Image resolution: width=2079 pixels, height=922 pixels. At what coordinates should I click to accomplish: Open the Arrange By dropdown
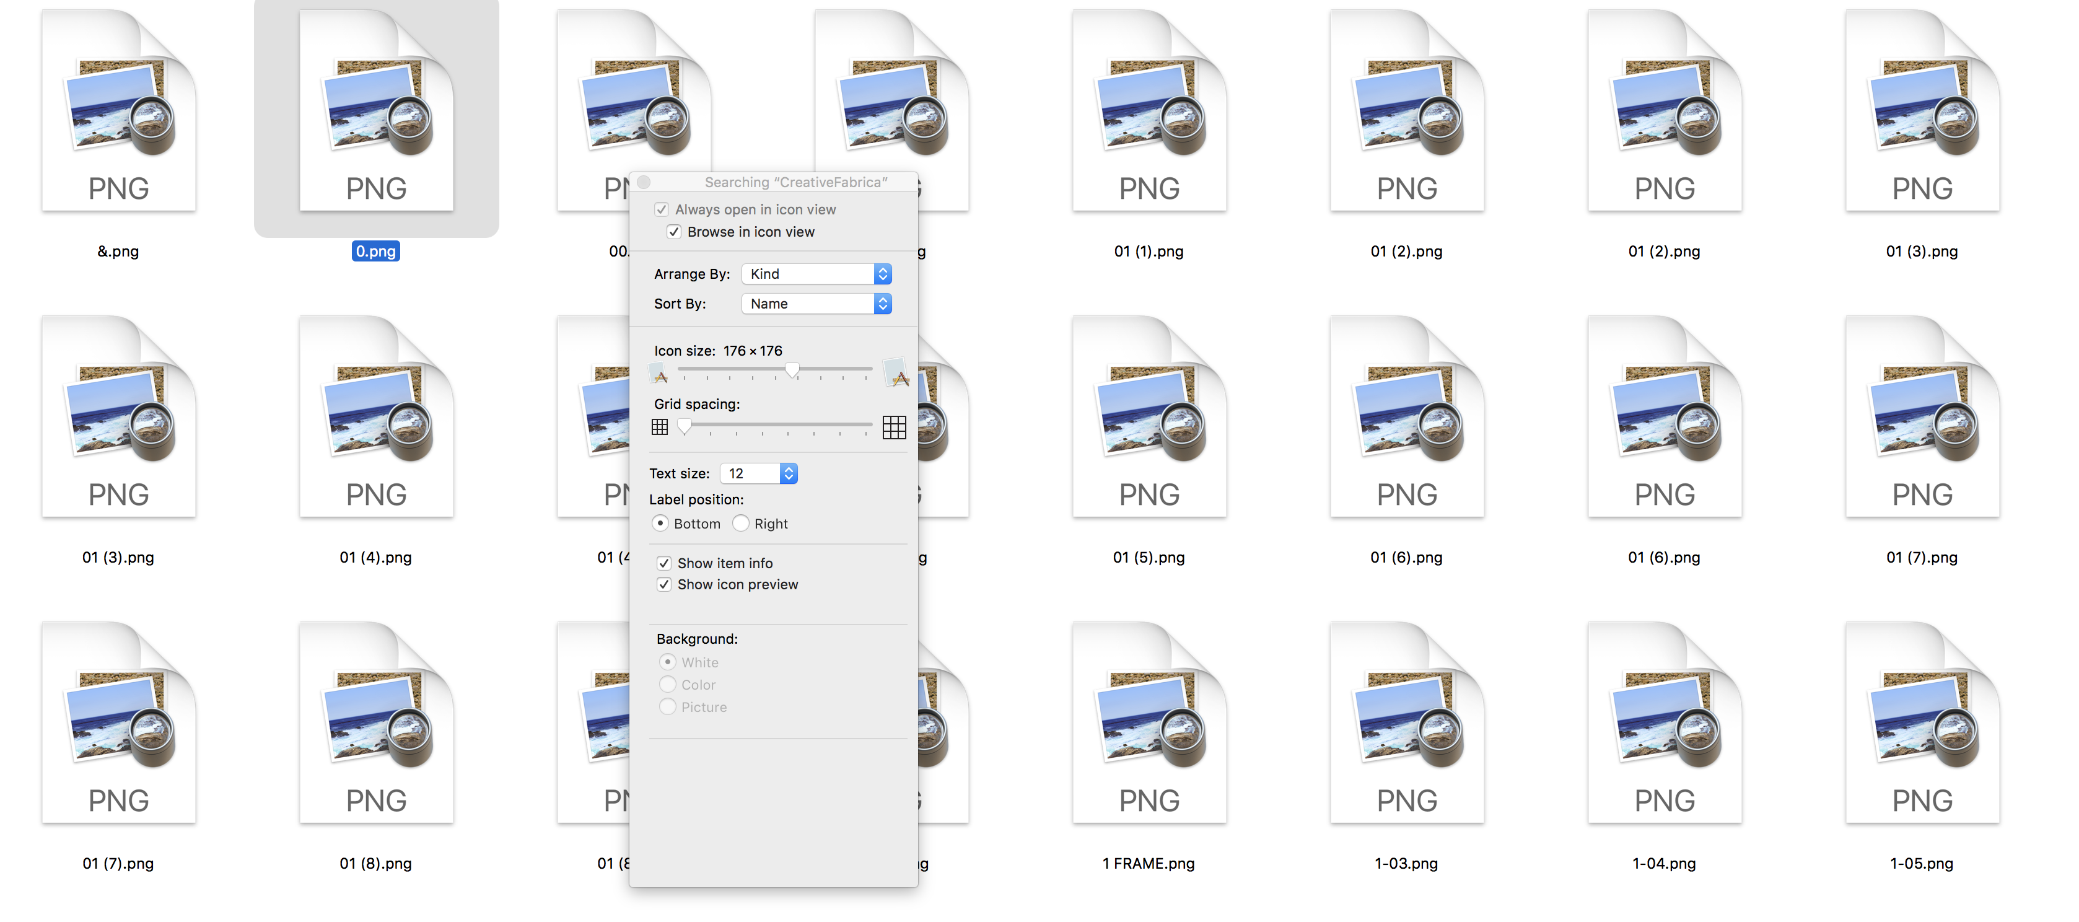816,274
